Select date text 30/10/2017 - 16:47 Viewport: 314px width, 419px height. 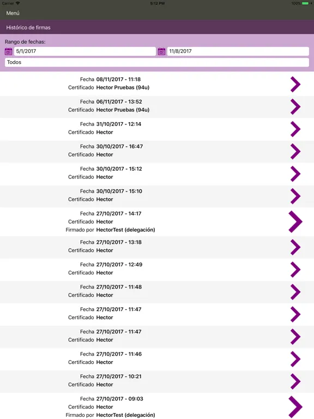click(x=119, y=147)
